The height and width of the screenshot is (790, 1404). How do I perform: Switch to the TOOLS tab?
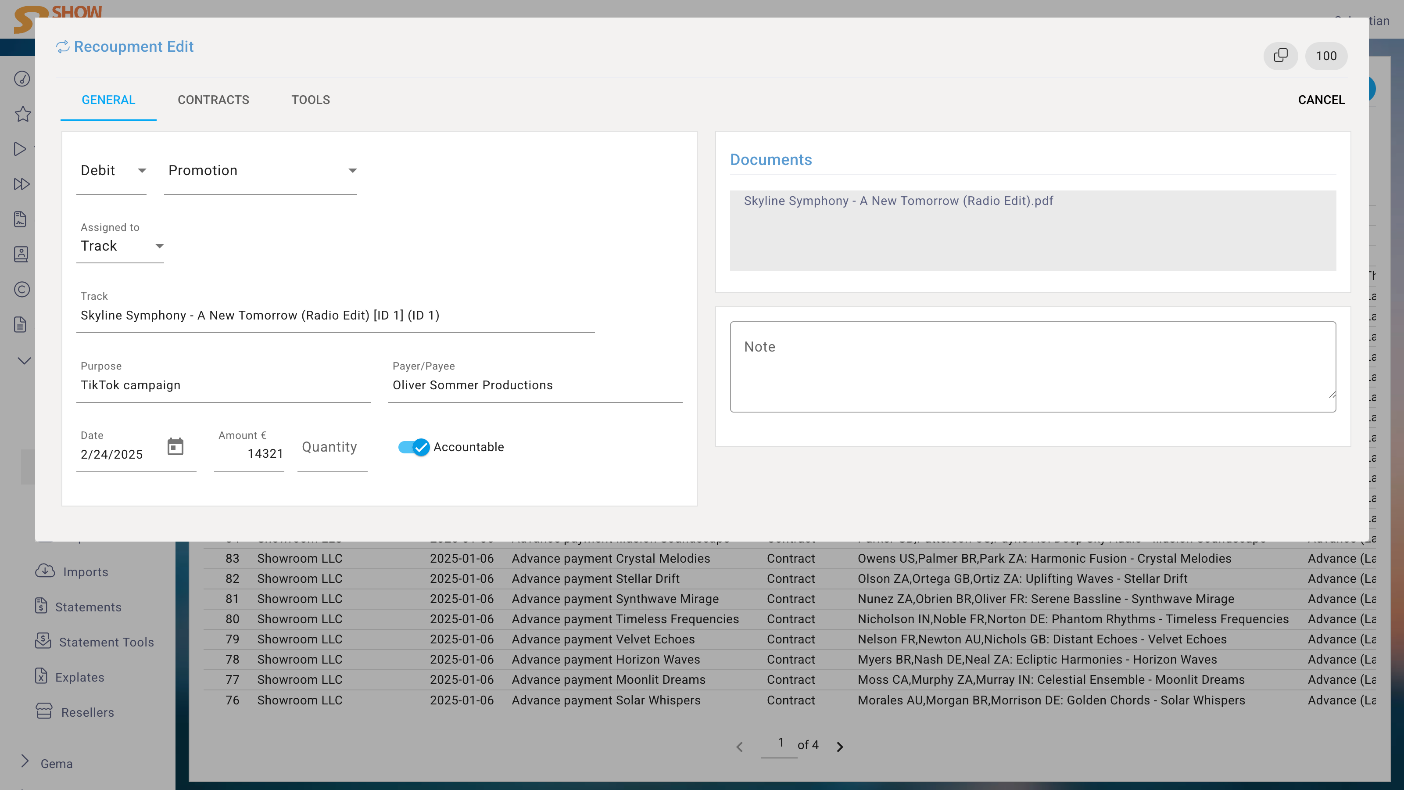(311, 100)
